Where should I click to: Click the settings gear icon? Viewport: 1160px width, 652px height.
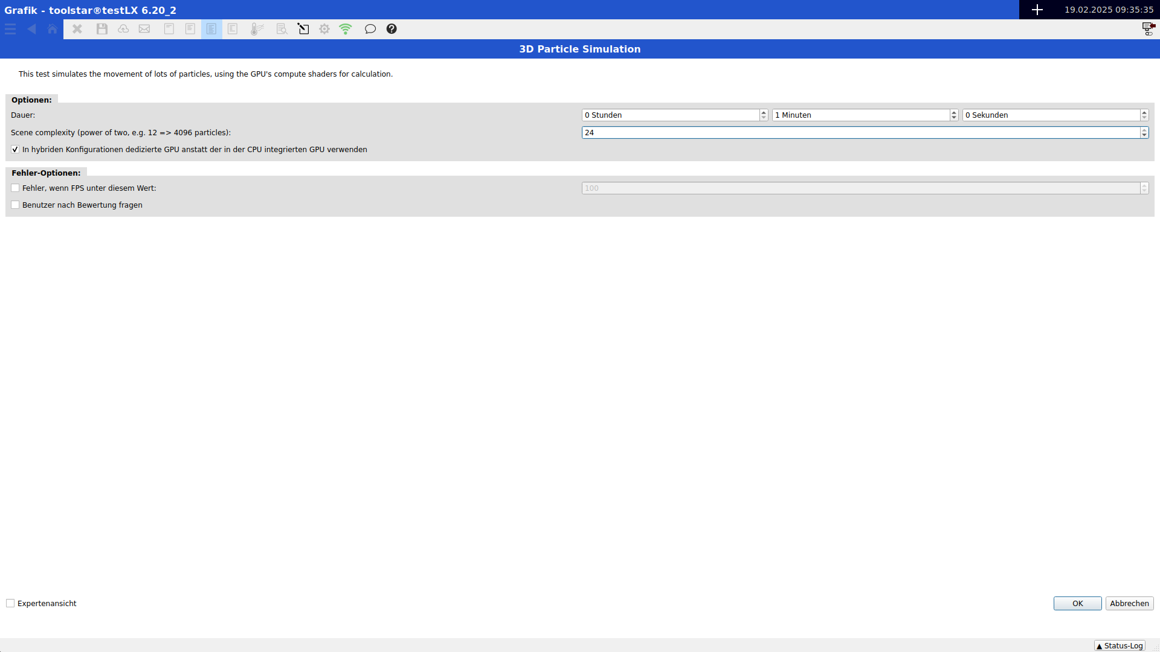click(x=324, y=29)
